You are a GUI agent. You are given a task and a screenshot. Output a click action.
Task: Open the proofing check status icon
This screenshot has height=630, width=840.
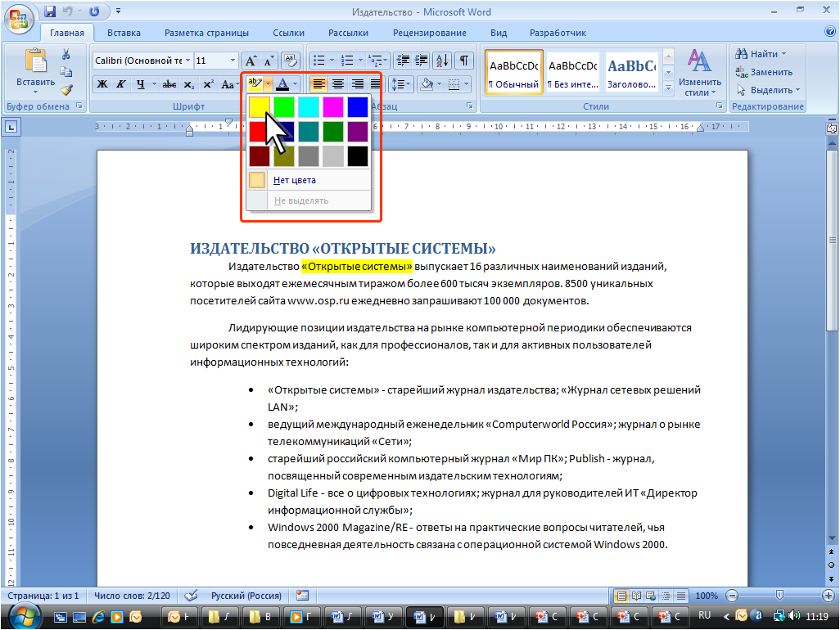tap(191, 596)
